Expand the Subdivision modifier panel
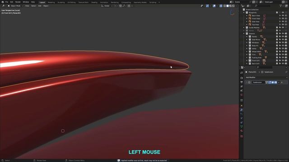This screenshot has height=162, width=289. pyautogui.click(x=247, y=82)
